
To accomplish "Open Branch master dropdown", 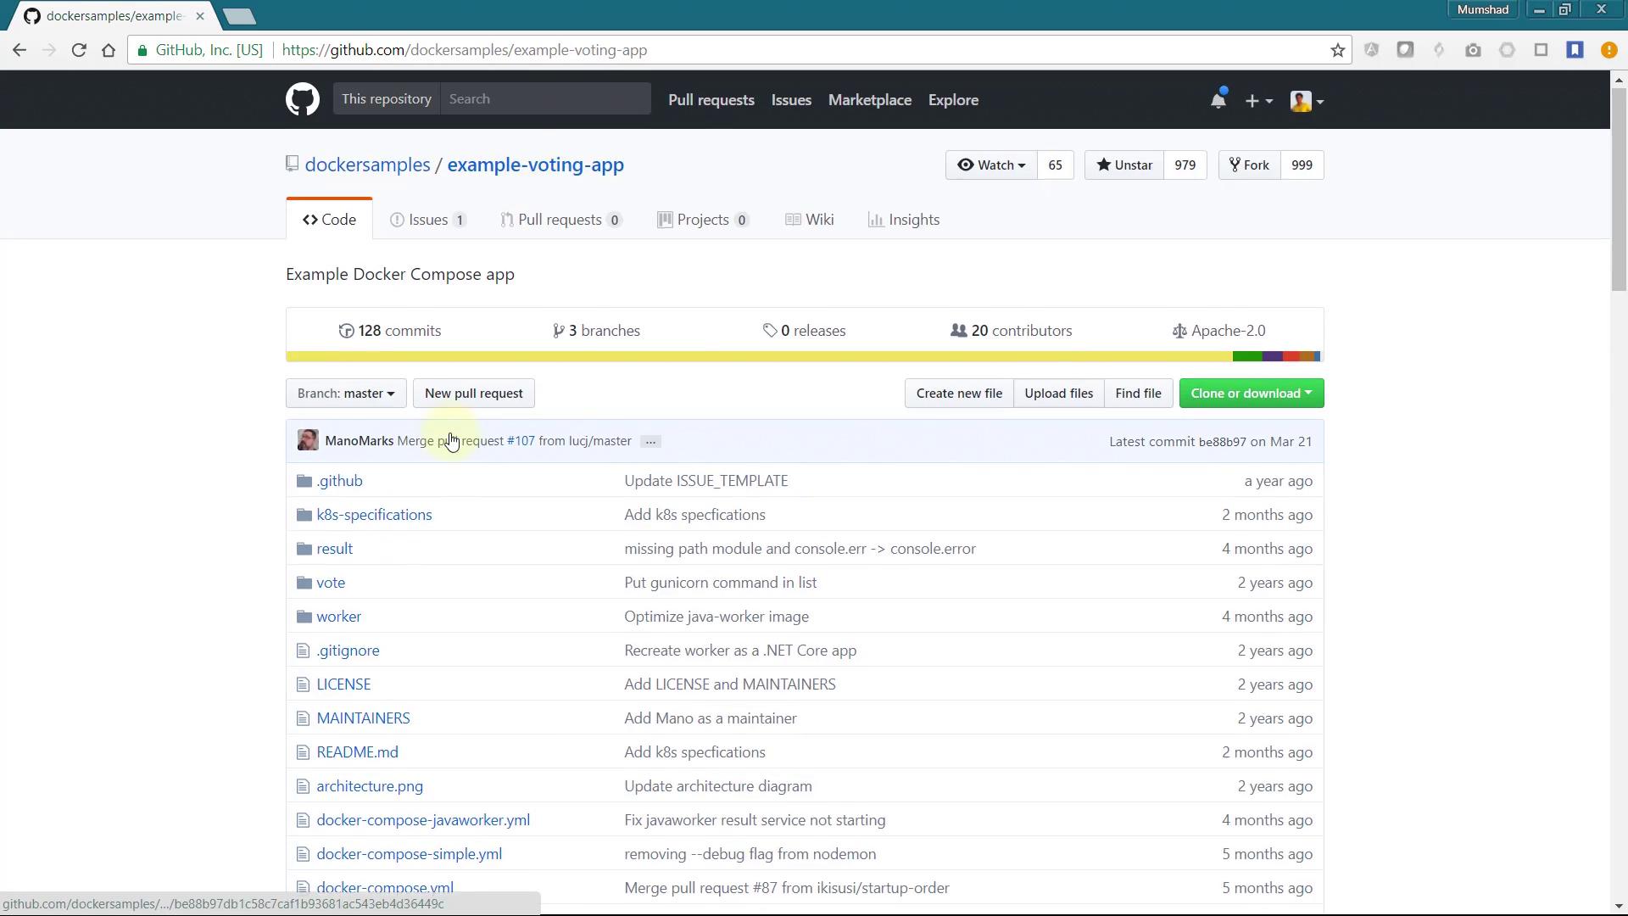I will pos(346,394).
